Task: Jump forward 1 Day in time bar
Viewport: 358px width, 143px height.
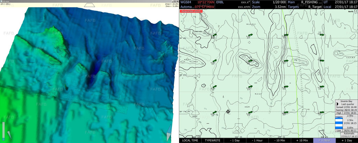Action: 347,140
